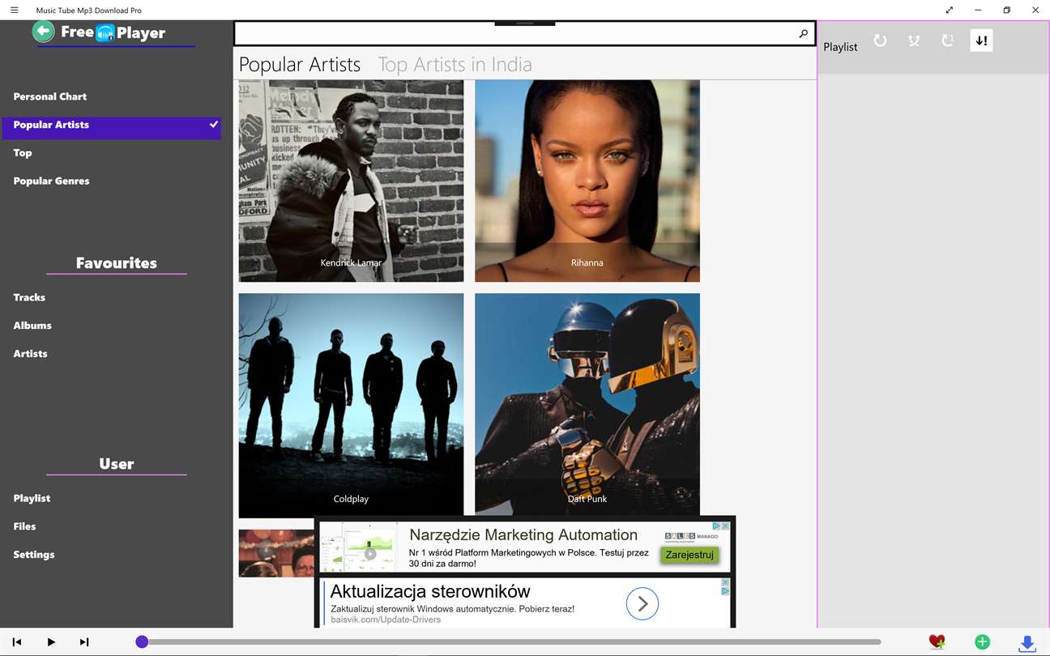This screenshot has width=1050, height=656.
Task: Open the Daft Punk artist tile
Action: (587, 403)
